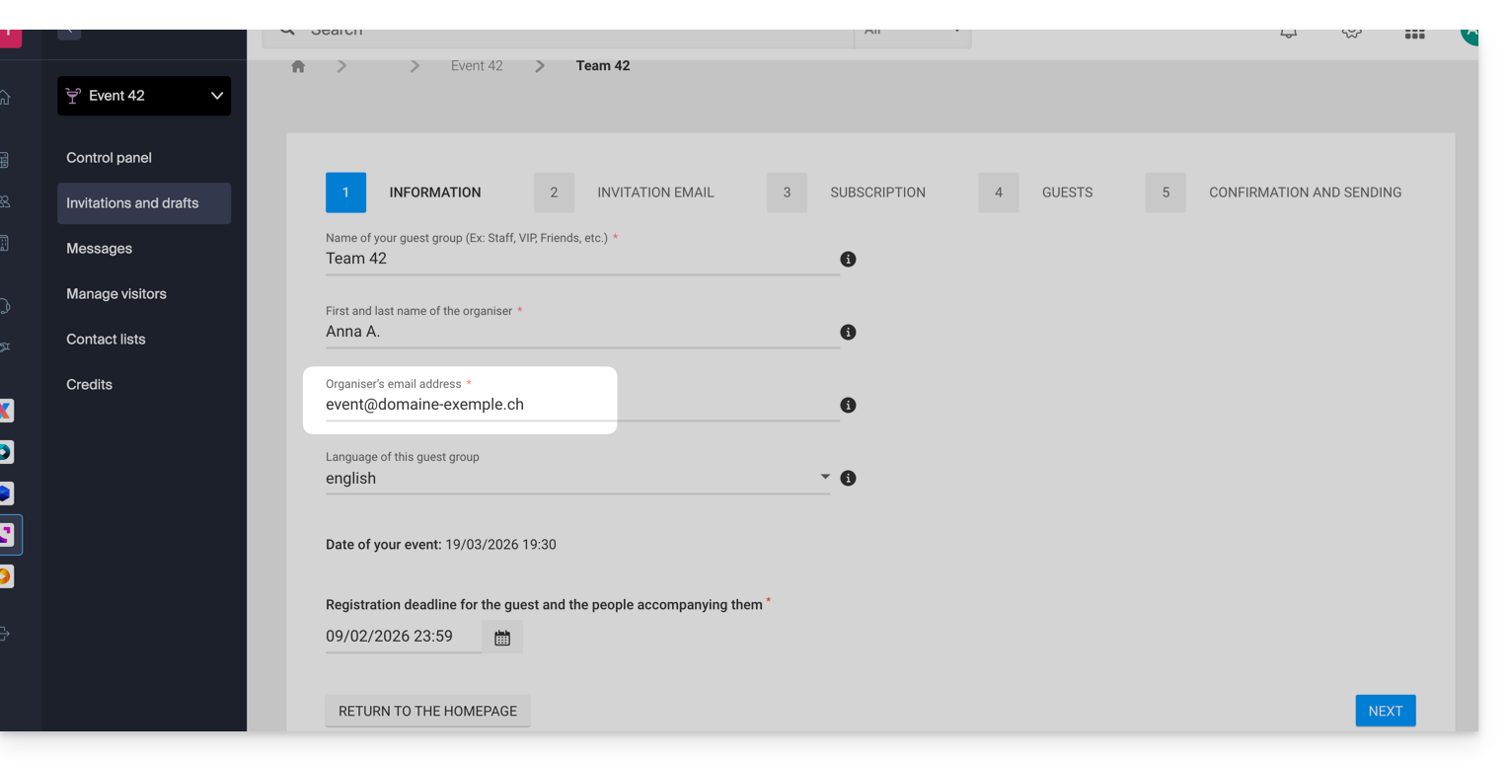Go to home via the breadcrumb house icon
The width and height of the screenshot is (1508, 761).
coord(298,66)
